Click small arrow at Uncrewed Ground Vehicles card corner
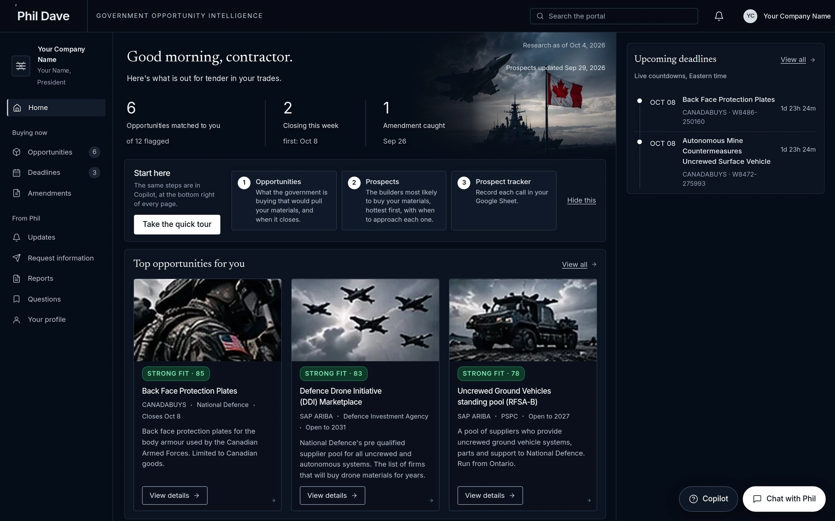 [589, 500]
